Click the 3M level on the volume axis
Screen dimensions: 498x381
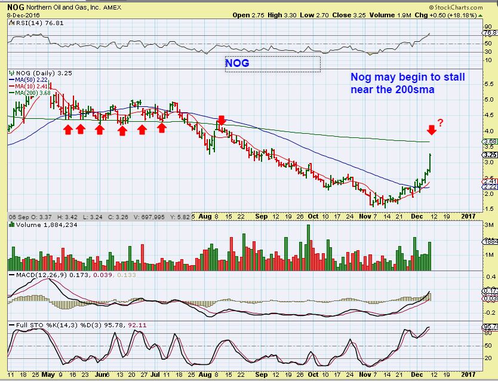point(489,225)
